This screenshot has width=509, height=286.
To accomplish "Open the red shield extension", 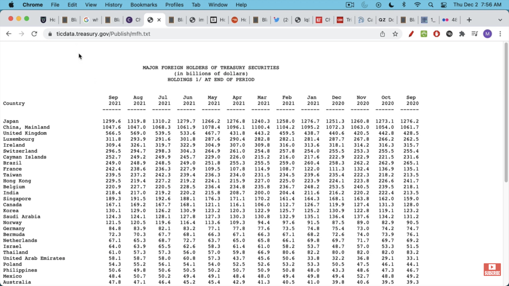I will [x=436, y=34].
